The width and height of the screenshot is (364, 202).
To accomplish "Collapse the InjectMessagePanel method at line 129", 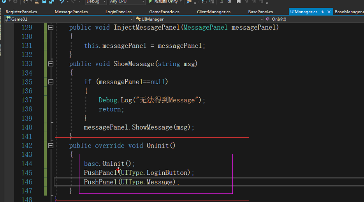I will pyautogui.click(x=51, y=27).
